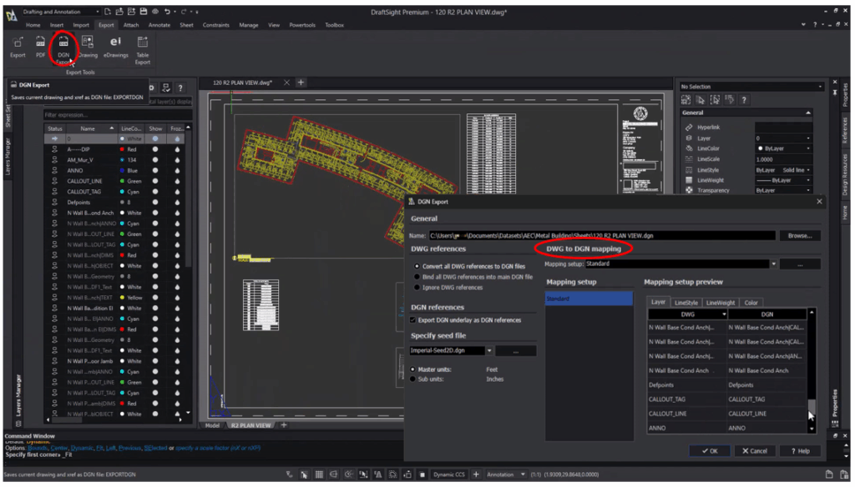Collapse the General section in Properties

808,113
